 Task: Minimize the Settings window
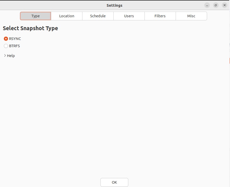pos(207,5)
